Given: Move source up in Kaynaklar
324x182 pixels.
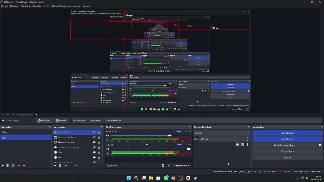Looking at the screenshot, I should pos(72,166).
